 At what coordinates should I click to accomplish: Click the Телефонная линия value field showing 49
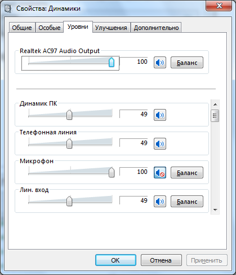point(133,143)
